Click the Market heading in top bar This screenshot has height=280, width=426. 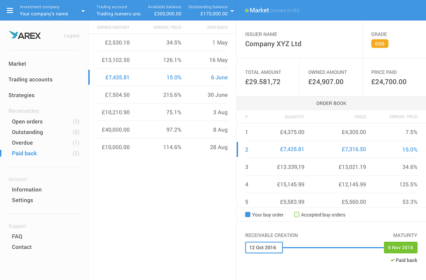point(259,10)
